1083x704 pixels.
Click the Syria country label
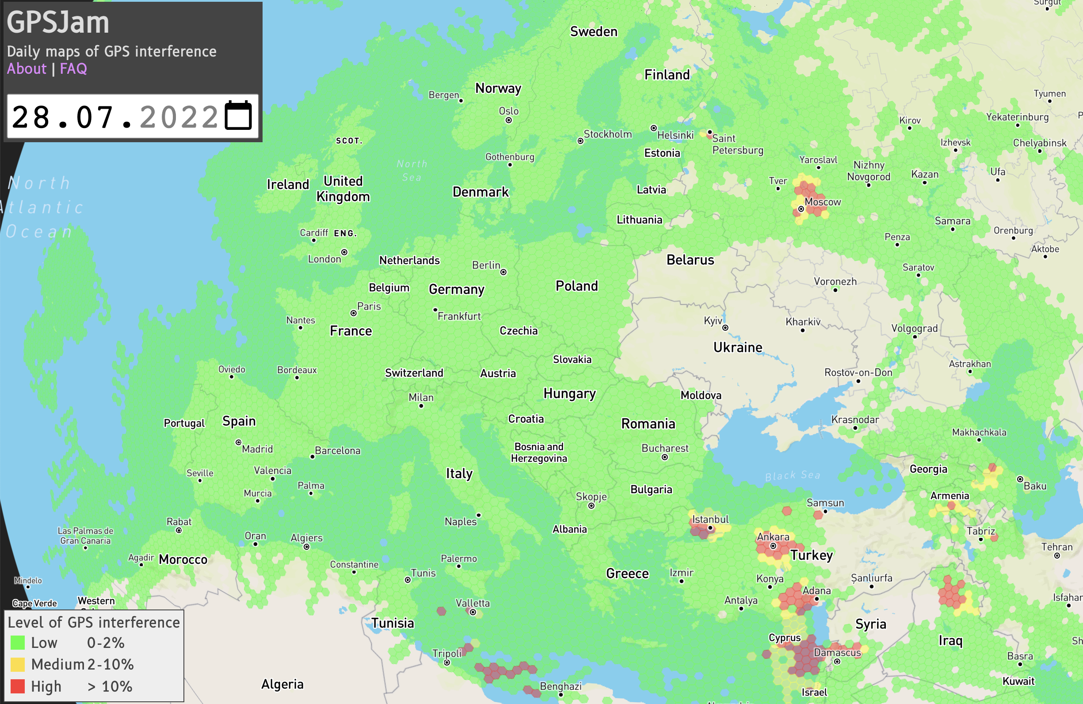870,624
